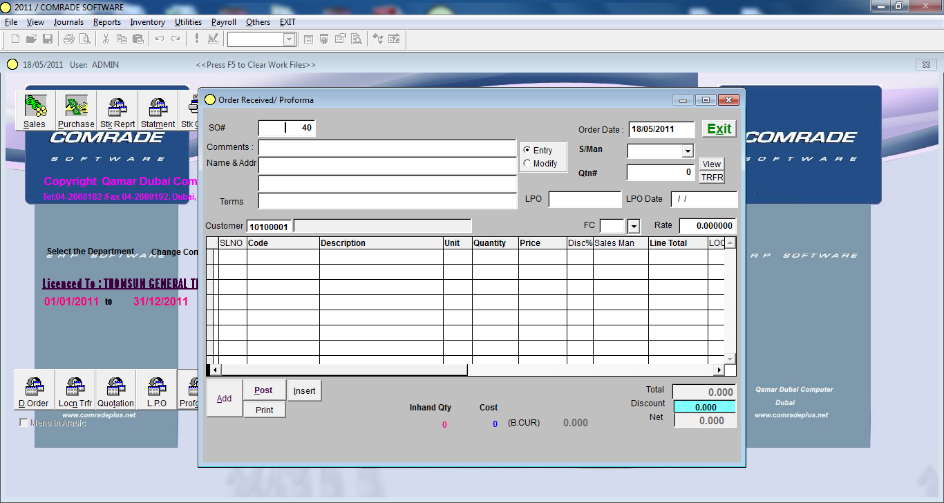Open the Purchase module icon
This screenshot has height=503, width=944.
click(x=76, y=109)
